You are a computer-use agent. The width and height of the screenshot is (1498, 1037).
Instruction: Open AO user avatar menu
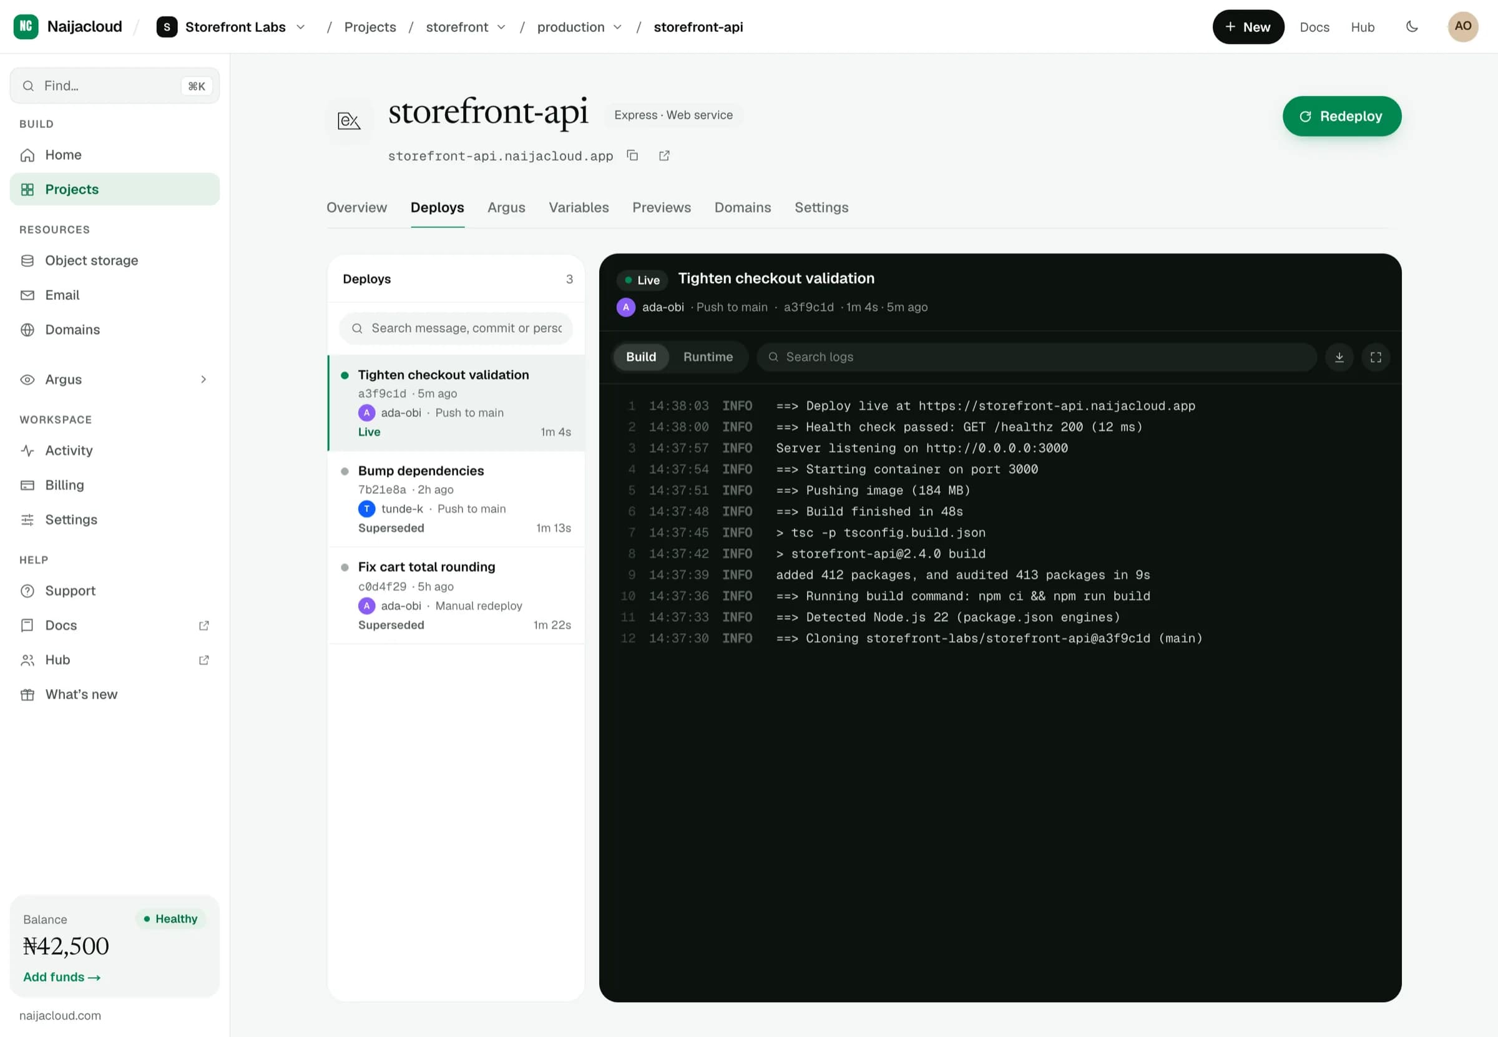tap(1462, 27)
